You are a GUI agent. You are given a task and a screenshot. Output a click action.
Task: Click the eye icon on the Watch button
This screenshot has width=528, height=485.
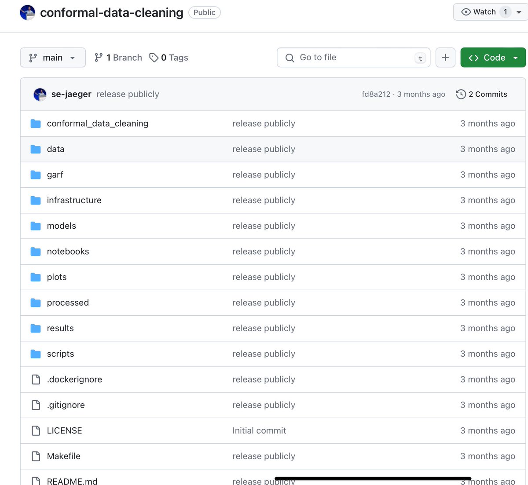466,12
